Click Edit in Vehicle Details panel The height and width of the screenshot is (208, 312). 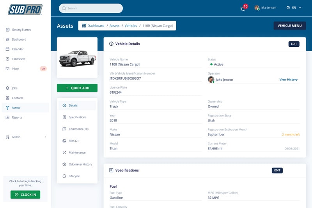[294, 44]
